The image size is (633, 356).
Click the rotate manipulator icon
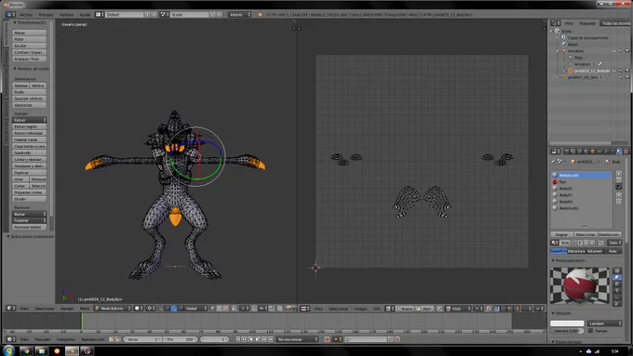pos(174,309)
